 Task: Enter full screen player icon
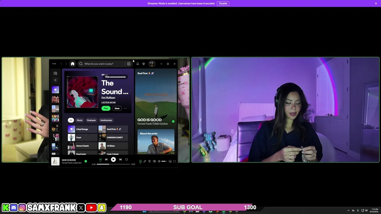pos(174,161)
